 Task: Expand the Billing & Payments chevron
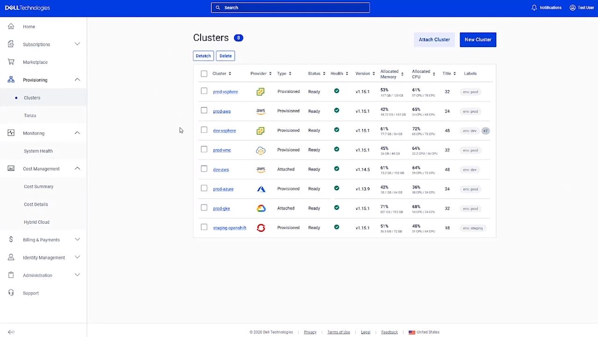(x=77, y=240)
